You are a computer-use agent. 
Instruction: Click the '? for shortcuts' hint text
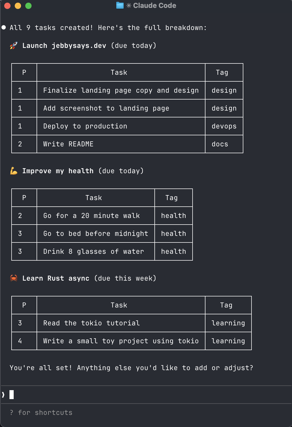pyautogui.click(x=41, y=413)
